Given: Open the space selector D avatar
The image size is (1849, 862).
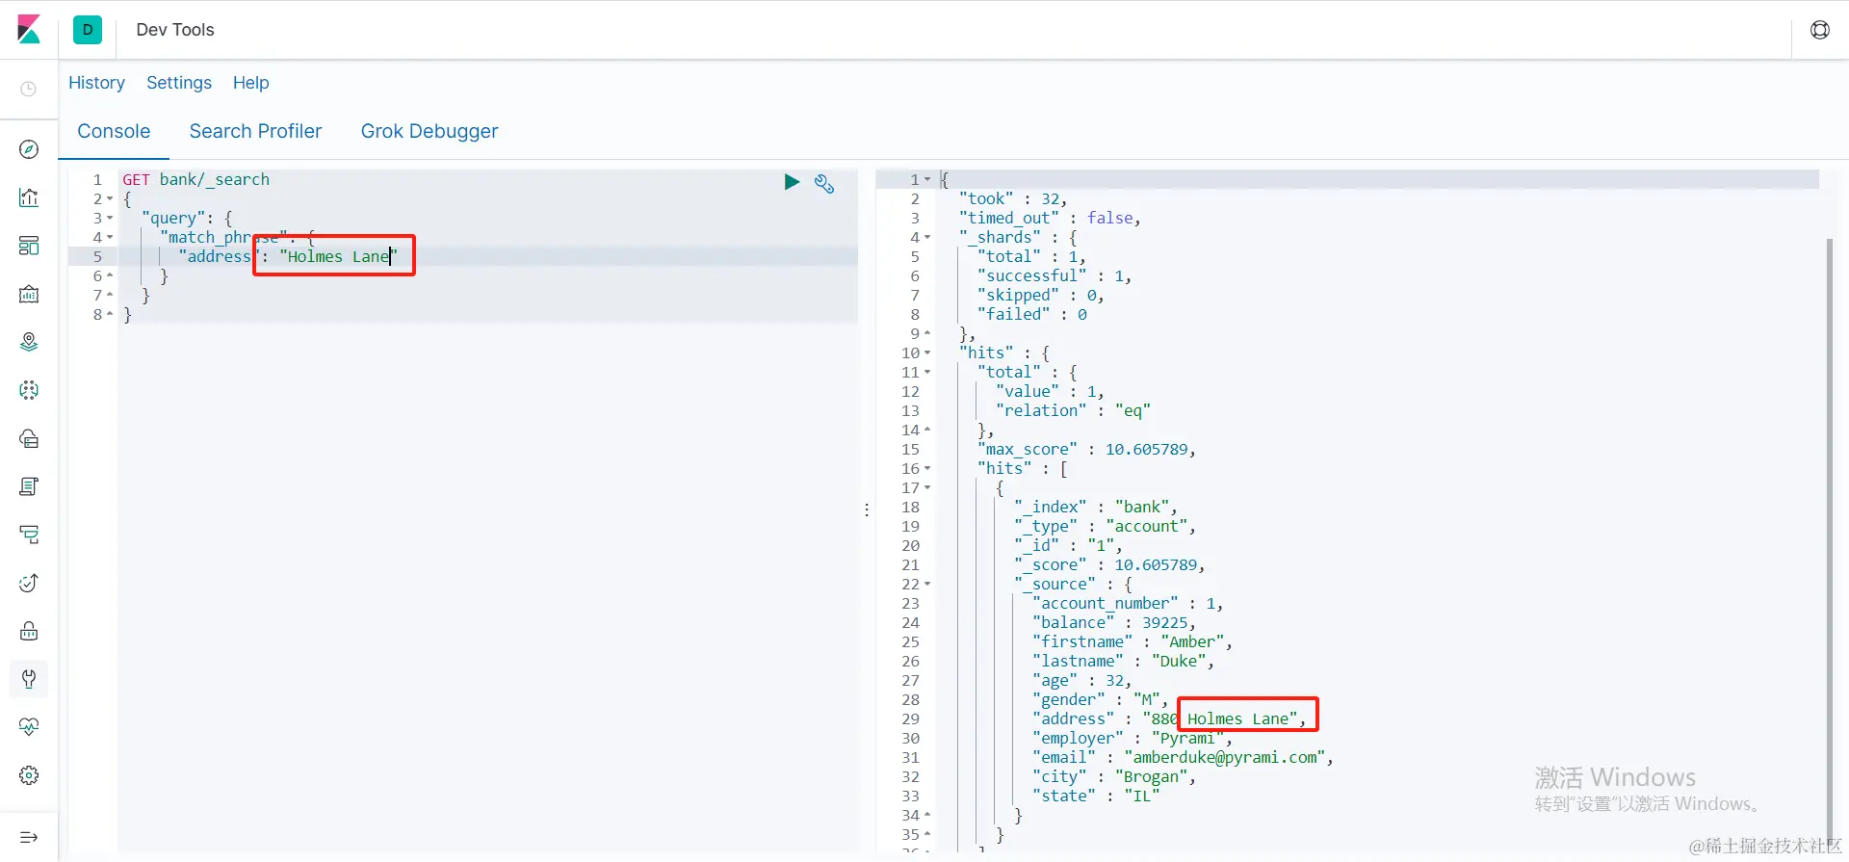Looking at the screenshot, I should pyautogui.click(x=88, y=30).
